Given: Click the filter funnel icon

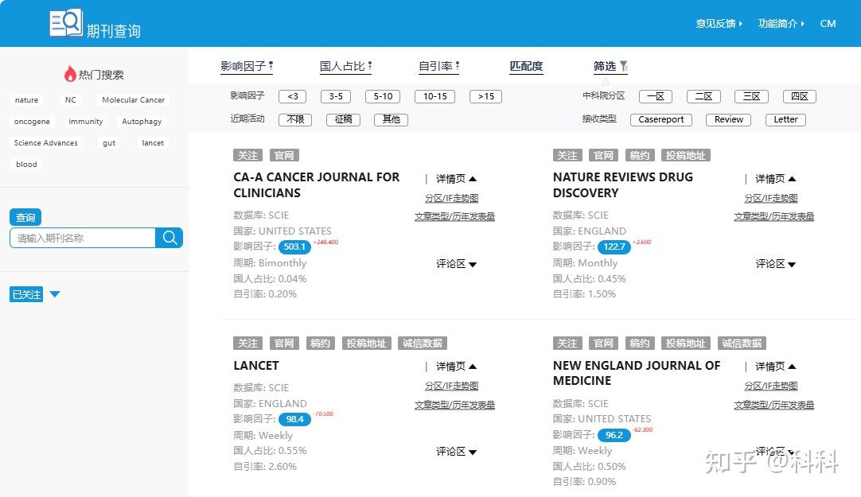Looking at the screenshot, I should (624, 66).
